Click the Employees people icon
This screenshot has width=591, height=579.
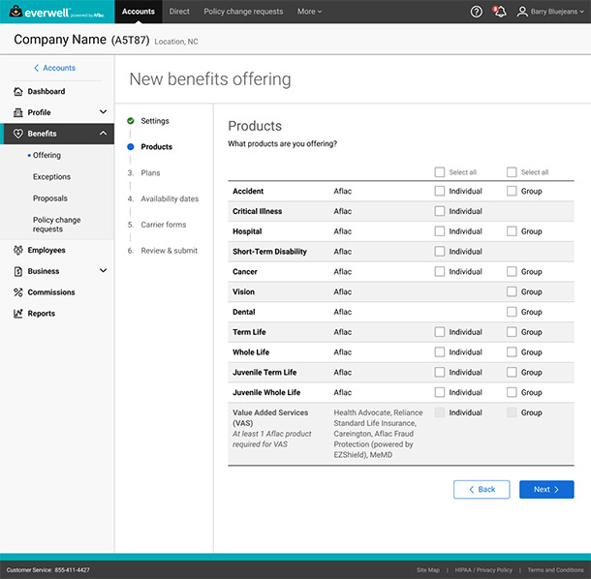click(x=18, y=250)
